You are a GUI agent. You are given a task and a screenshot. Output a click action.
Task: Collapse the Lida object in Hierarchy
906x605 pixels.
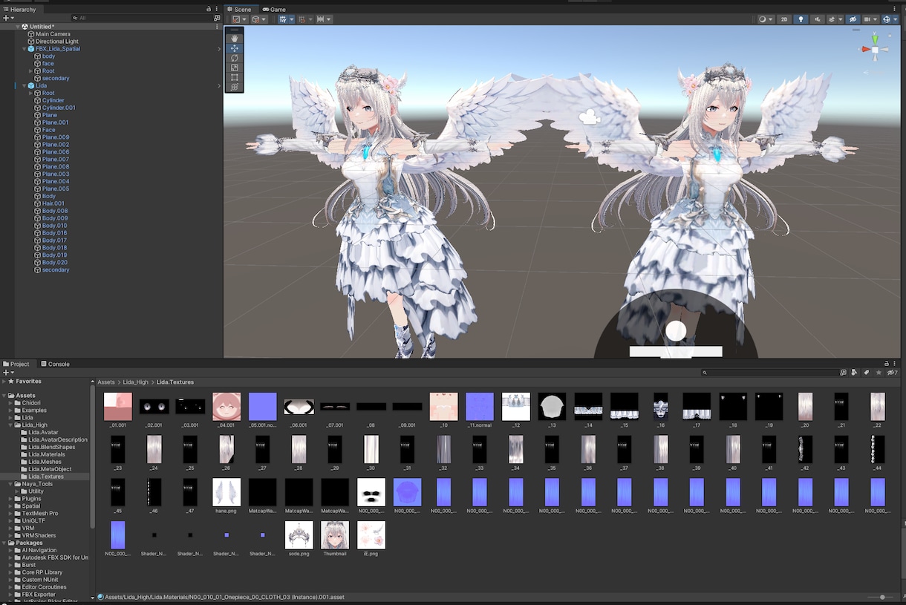coord(24,86)
